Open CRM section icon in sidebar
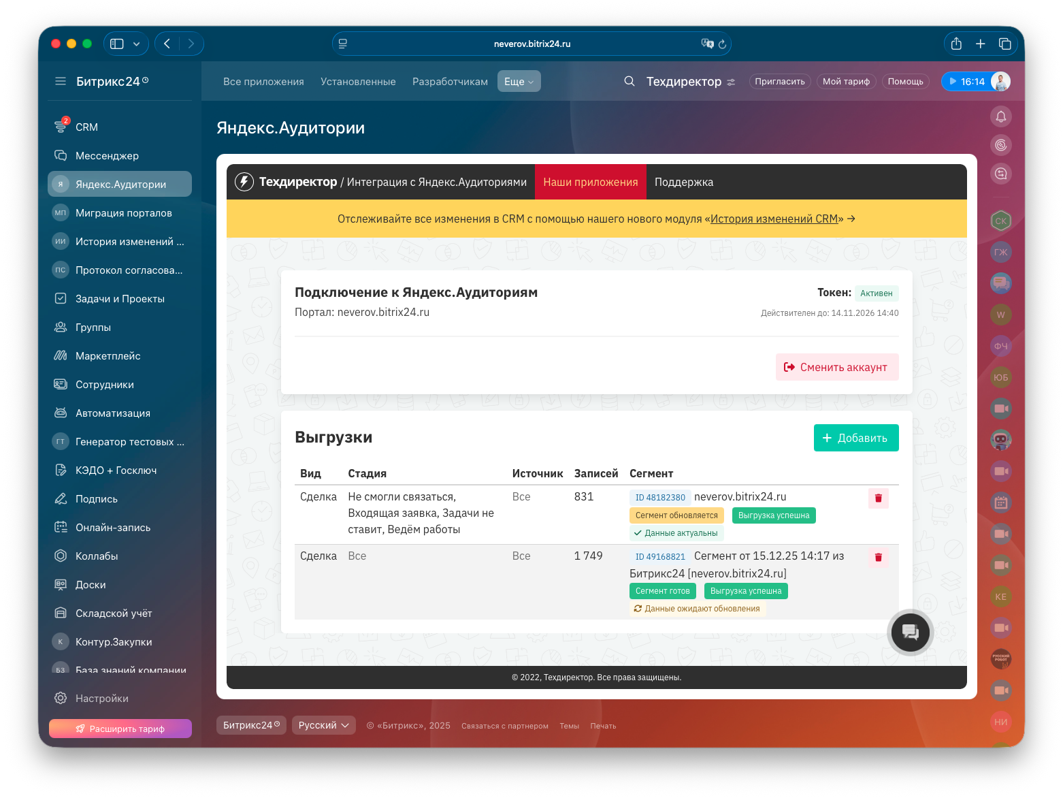Image resolution: width=1063 pixels, height=798 pixels. pos(61,127)
